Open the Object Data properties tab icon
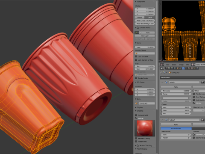This screenshot has width=205, height=154. click(186, 68)
